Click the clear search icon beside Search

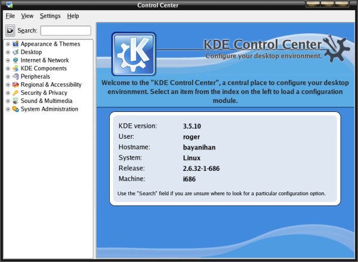tap(10, 30)
